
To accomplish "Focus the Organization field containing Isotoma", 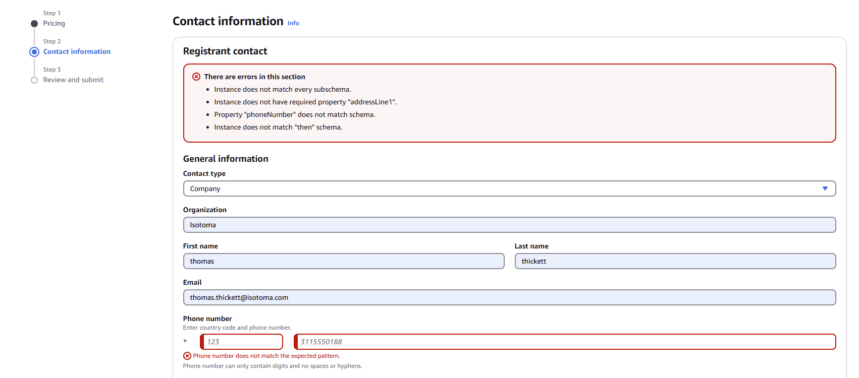I will click(509, 225).
